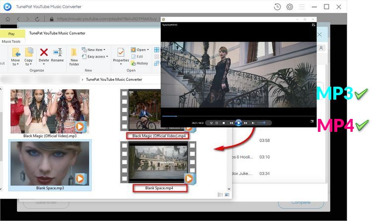Mute media player volume speaker

pyautogui.click(x=253, y=123)
